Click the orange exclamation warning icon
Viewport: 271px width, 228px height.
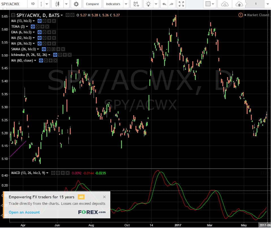pyautogui.click(x=240, y=15)
